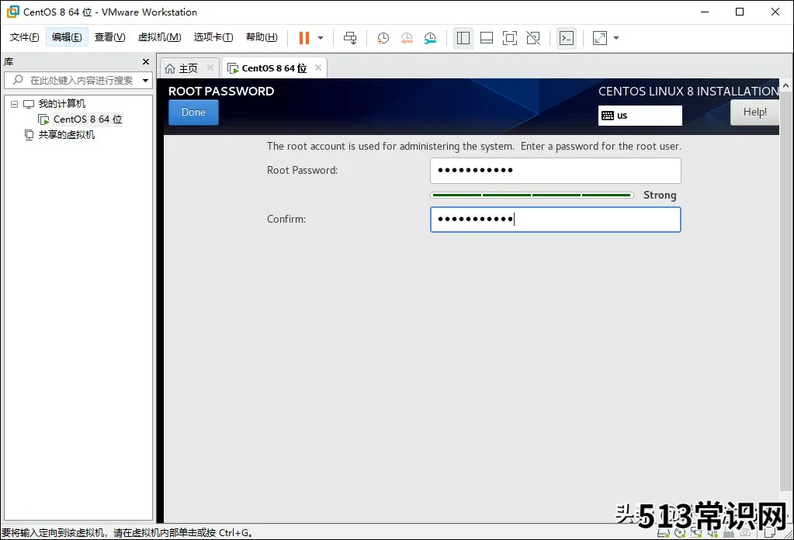
Task: Click the scroll up arrow of VM view
Action: click(x=786, y=85)
